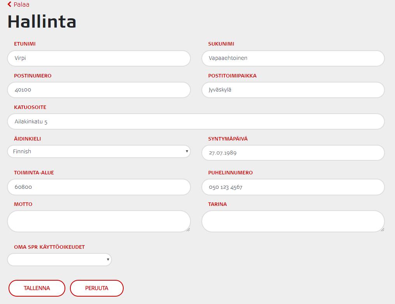Screen dimensions: 395x304
Task: Click into the Postinumero field 40100
Action: [99, 90]
